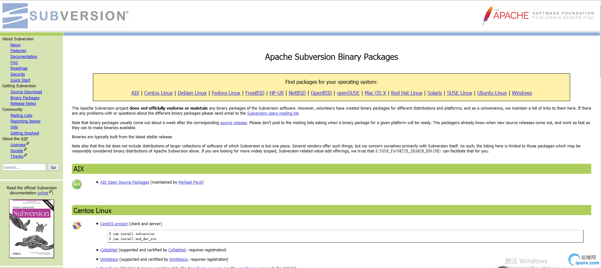The width and height of the screenshot is (601, 268).
Task: Go to Source Download
Action: [26, 92]
